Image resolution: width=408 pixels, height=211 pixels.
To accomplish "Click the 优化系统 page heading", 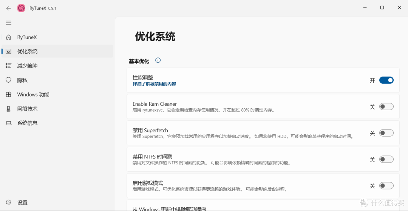I will [155, 37].
